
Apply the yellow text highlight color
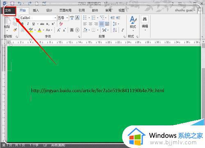tap(31, 30)
